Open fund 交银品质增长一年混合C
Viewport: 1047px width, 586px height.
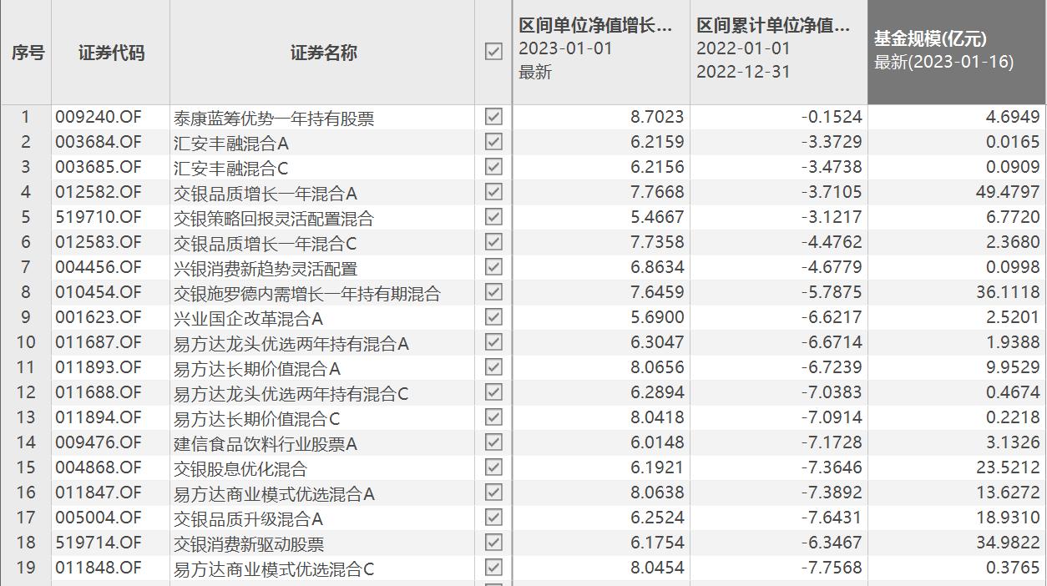click(x=265, y=243)
